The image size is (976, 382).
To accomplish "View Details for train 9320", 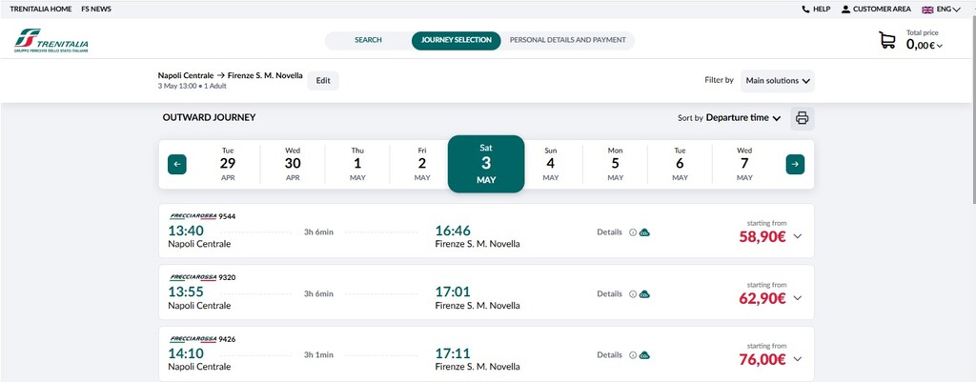I will (x=609, y=293).
